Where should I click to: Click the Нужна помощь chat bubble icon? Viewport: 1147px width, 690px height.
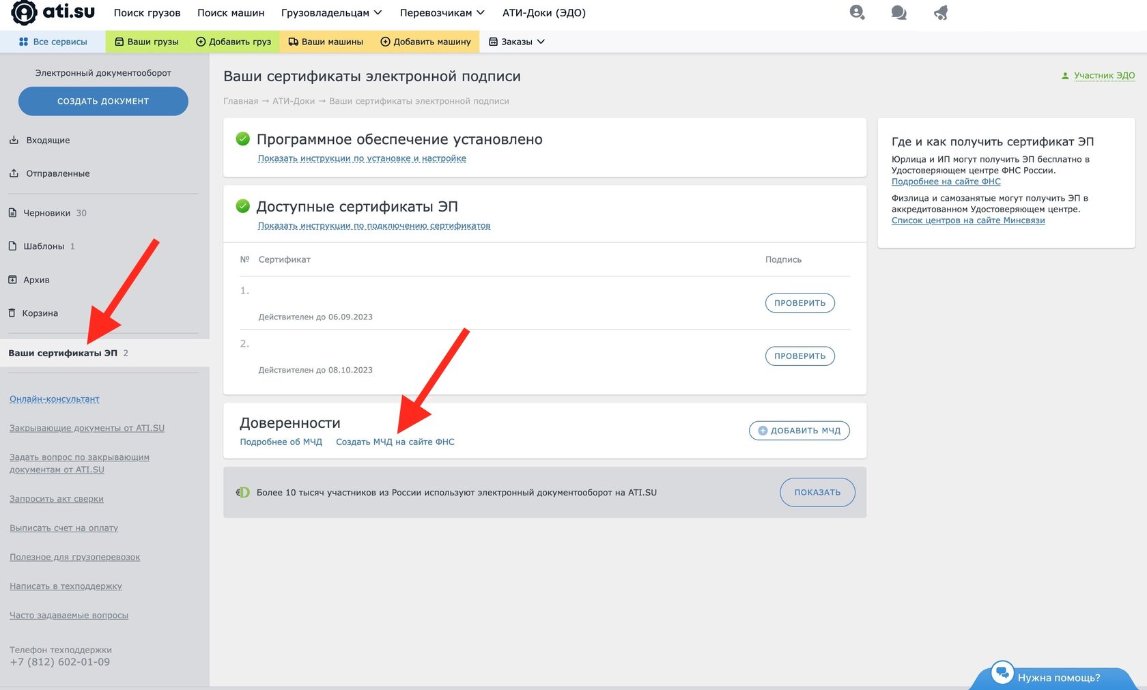[1002, 673]
